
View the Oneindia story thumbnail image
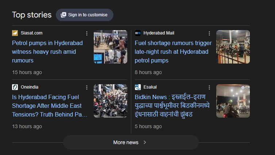111,101
